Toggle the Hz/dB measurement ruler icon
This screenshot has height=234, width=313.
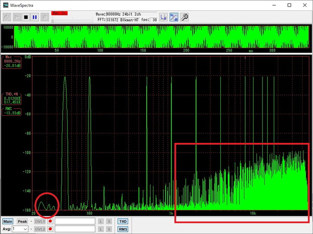click(174, 17)
